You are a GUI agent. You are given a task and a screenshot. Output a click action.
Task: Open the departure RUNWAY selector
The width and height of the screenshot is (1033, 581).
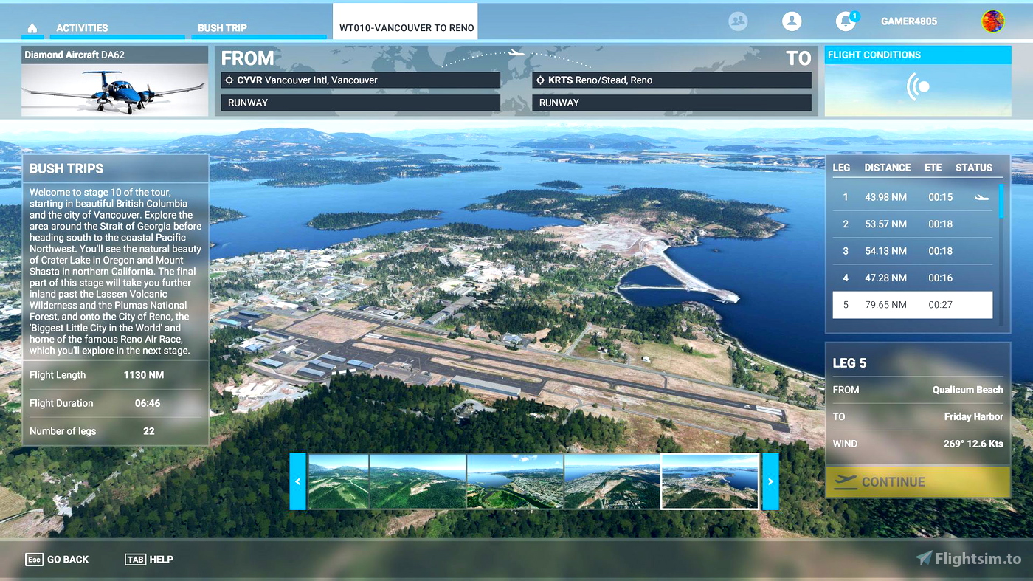[361, 103]
